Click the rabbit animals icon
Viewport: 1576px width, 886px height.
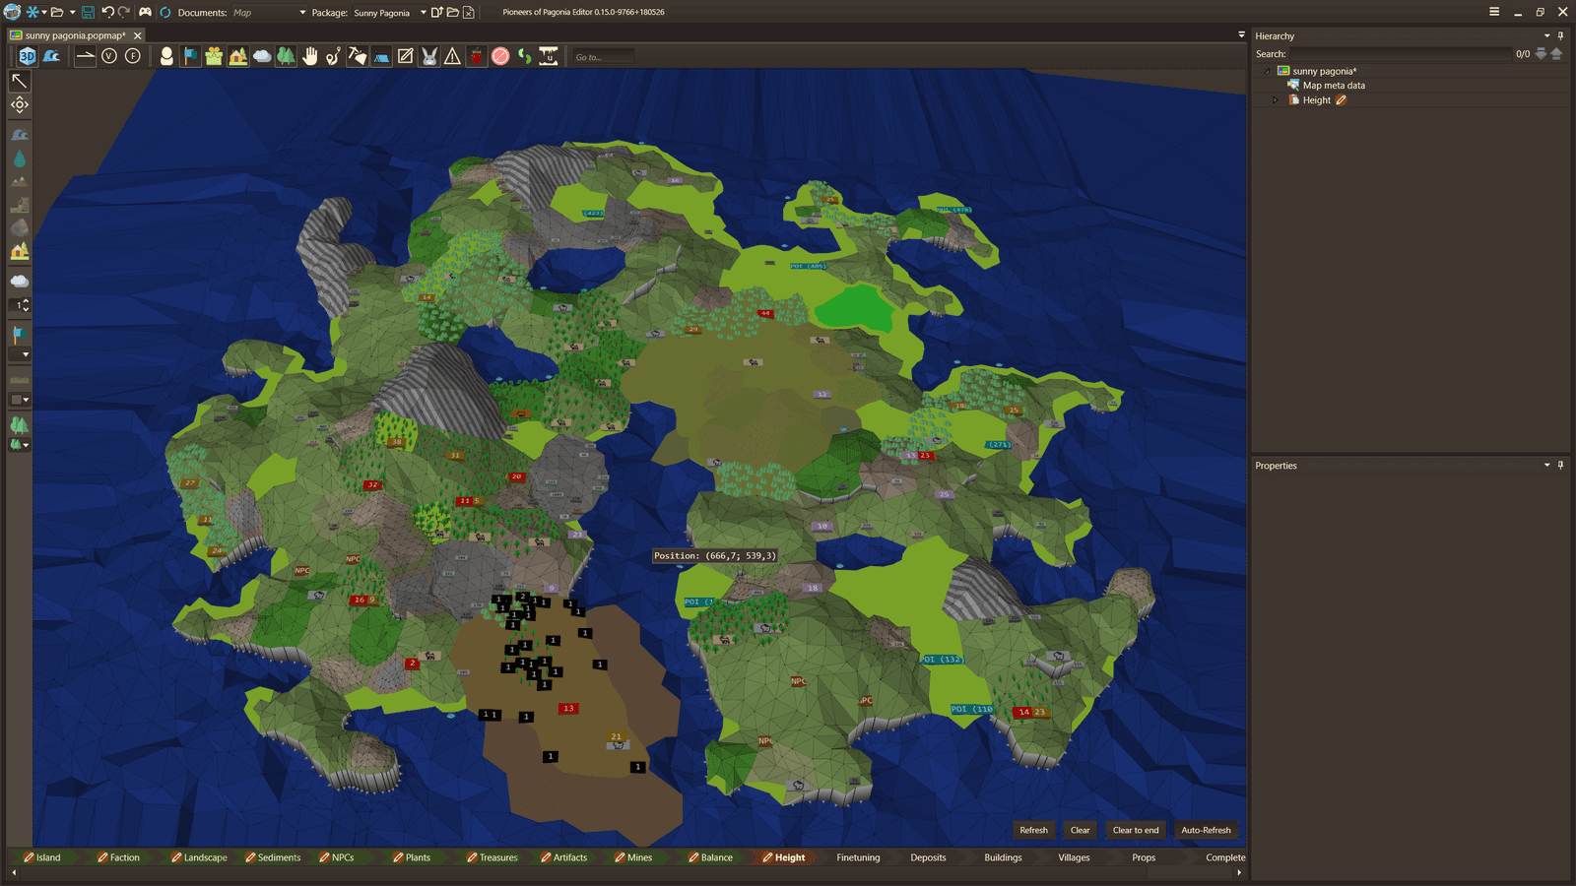(429, 56)
